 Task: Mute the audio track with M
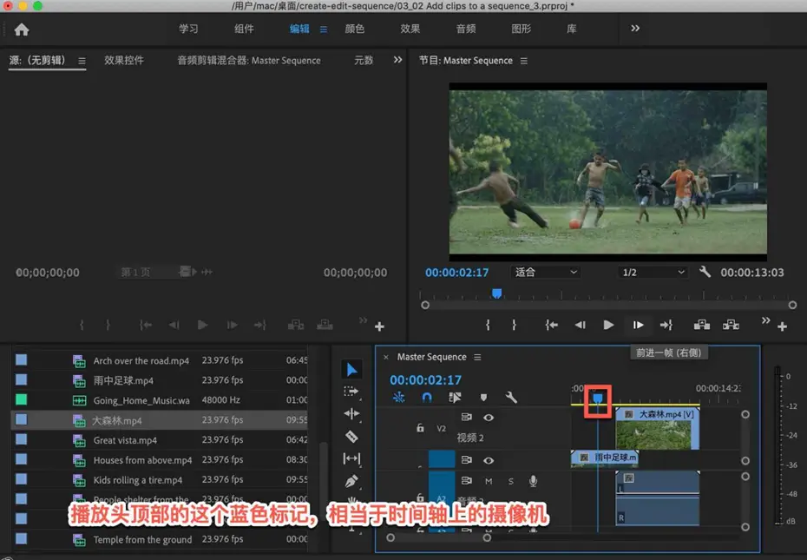pos(489,481)
